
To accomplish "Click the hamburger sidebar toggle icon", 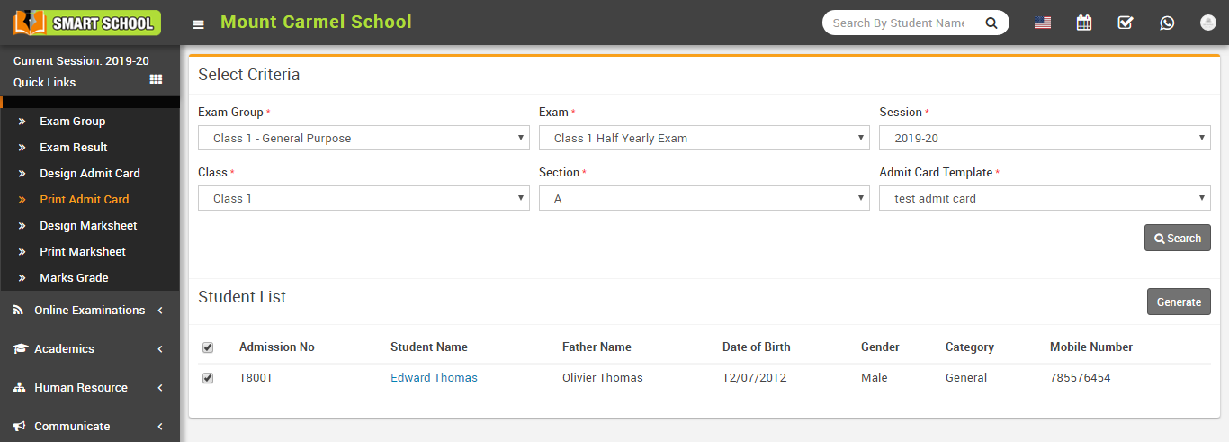I will tap(198, 24).
